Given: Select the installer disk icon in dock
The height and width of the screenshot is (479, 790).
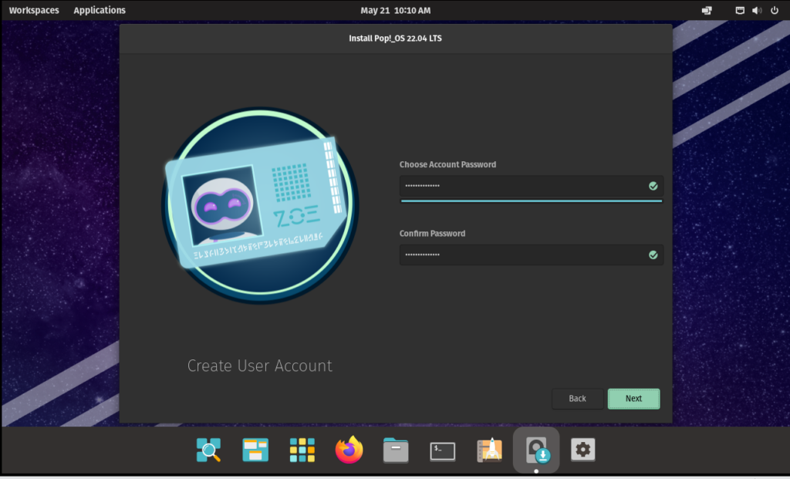Looking at the screenshot, I should pos(537,450).
